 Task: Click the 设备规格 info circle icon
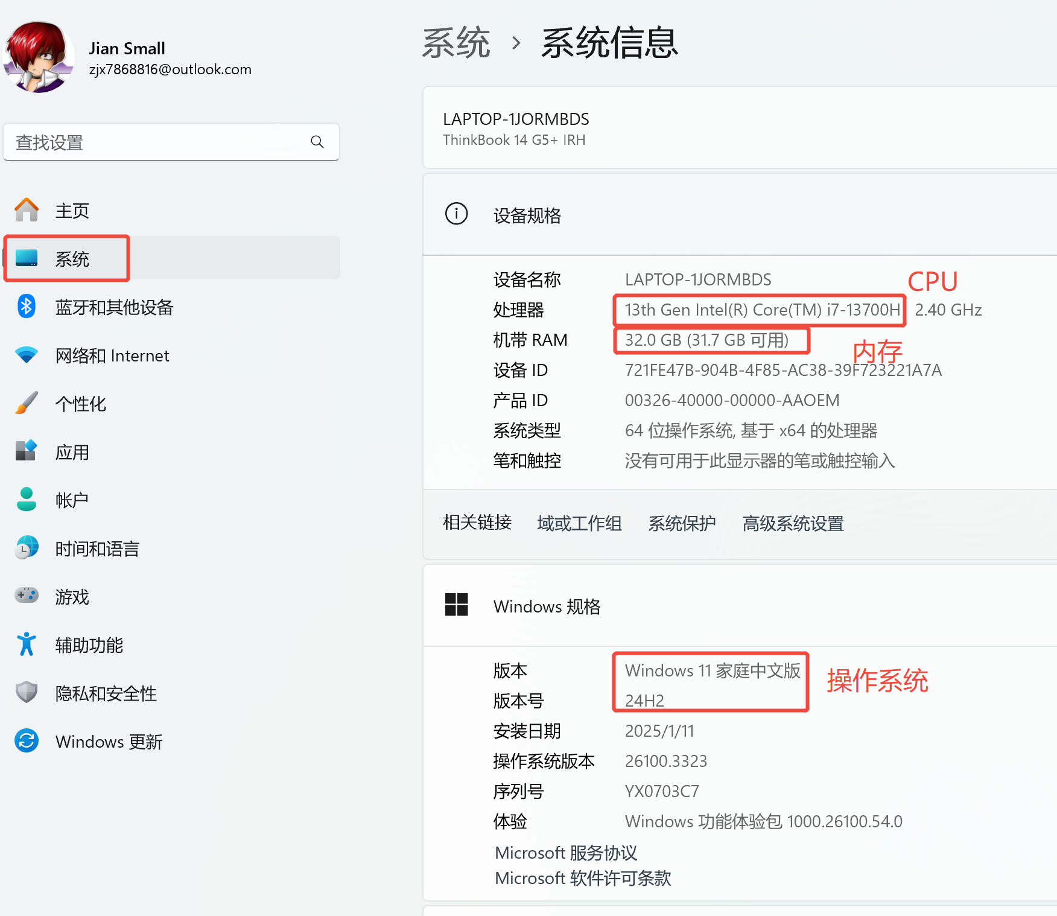(456, 214)
